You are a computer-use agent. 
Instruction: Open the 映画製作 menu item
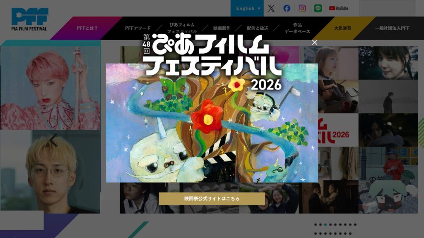point(222,28)
